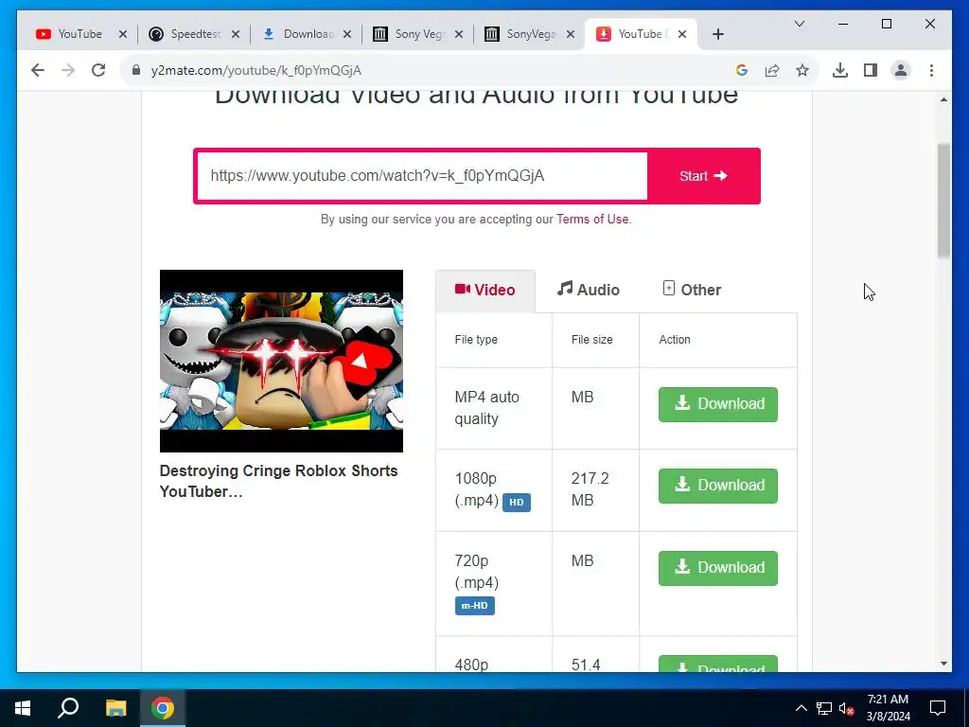Open the Windows notification center
The height and width of the screenshot is (727, 969).
point(938,708)
